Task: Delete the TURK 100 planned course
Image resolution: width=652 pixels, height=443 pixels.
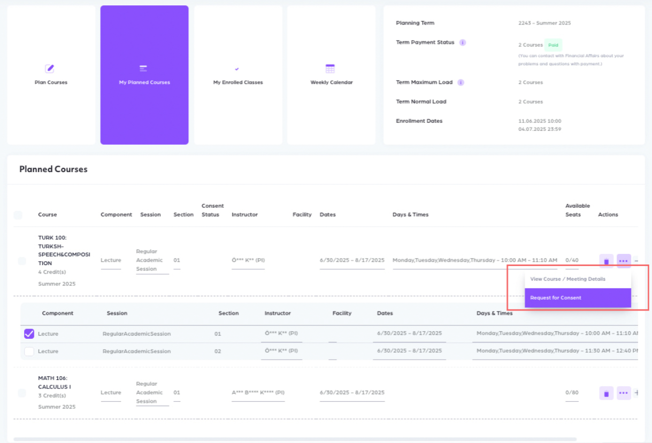Action: pyautogui.click(x=606, y=261)
